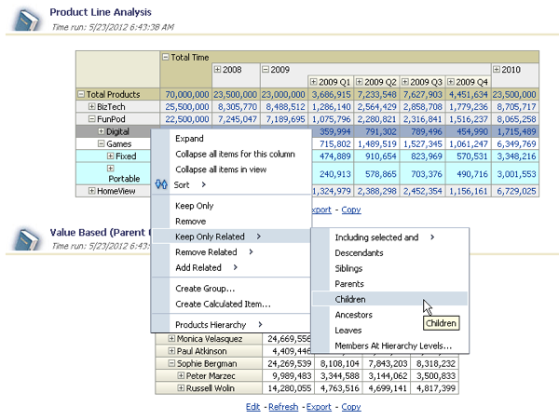The height and width of the screenshot is (420, 559).
Task: Select Create Calculated Item... option
Action: click(231, 304)
